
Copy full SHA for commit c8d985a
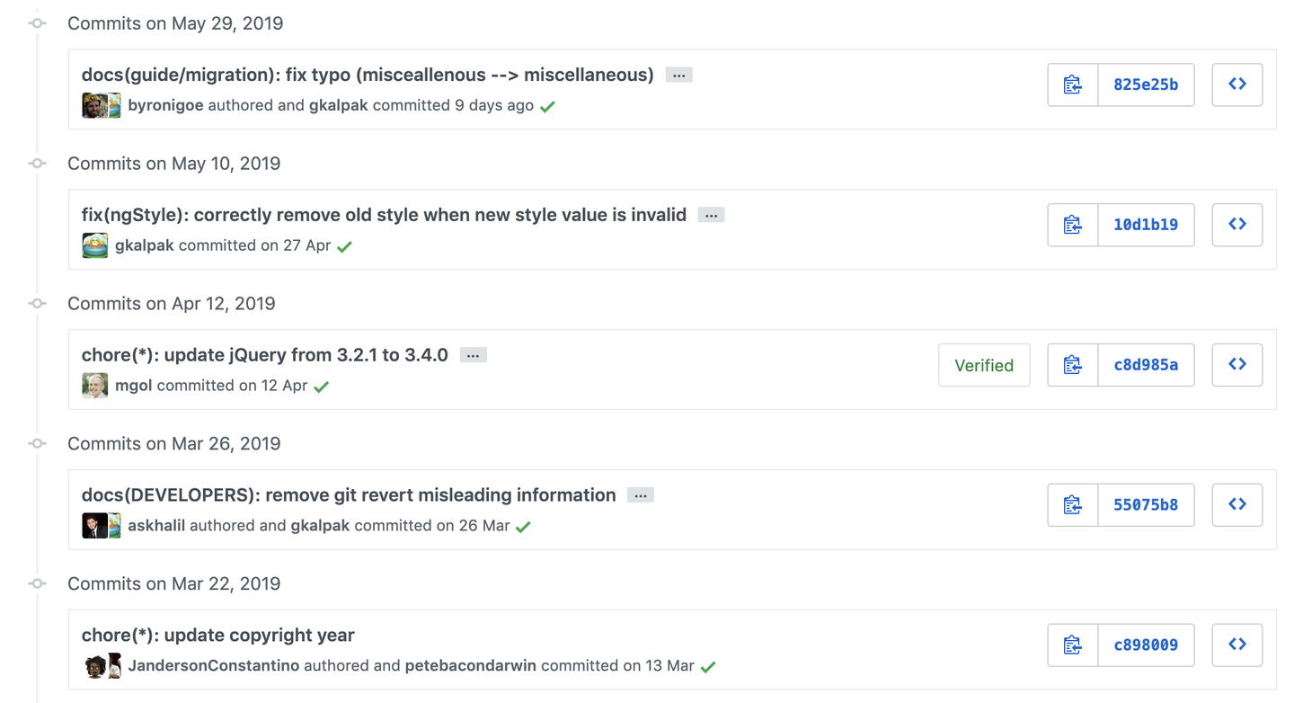coord(1073,365)
